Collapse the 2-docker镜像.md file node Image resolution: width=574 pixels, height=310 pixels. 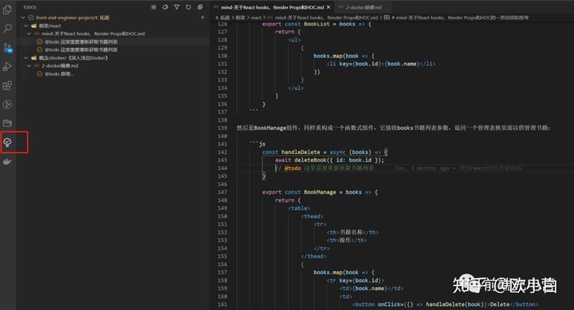click(29, 66)
